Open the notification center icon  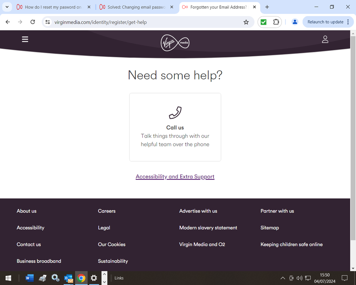[345, 278]
